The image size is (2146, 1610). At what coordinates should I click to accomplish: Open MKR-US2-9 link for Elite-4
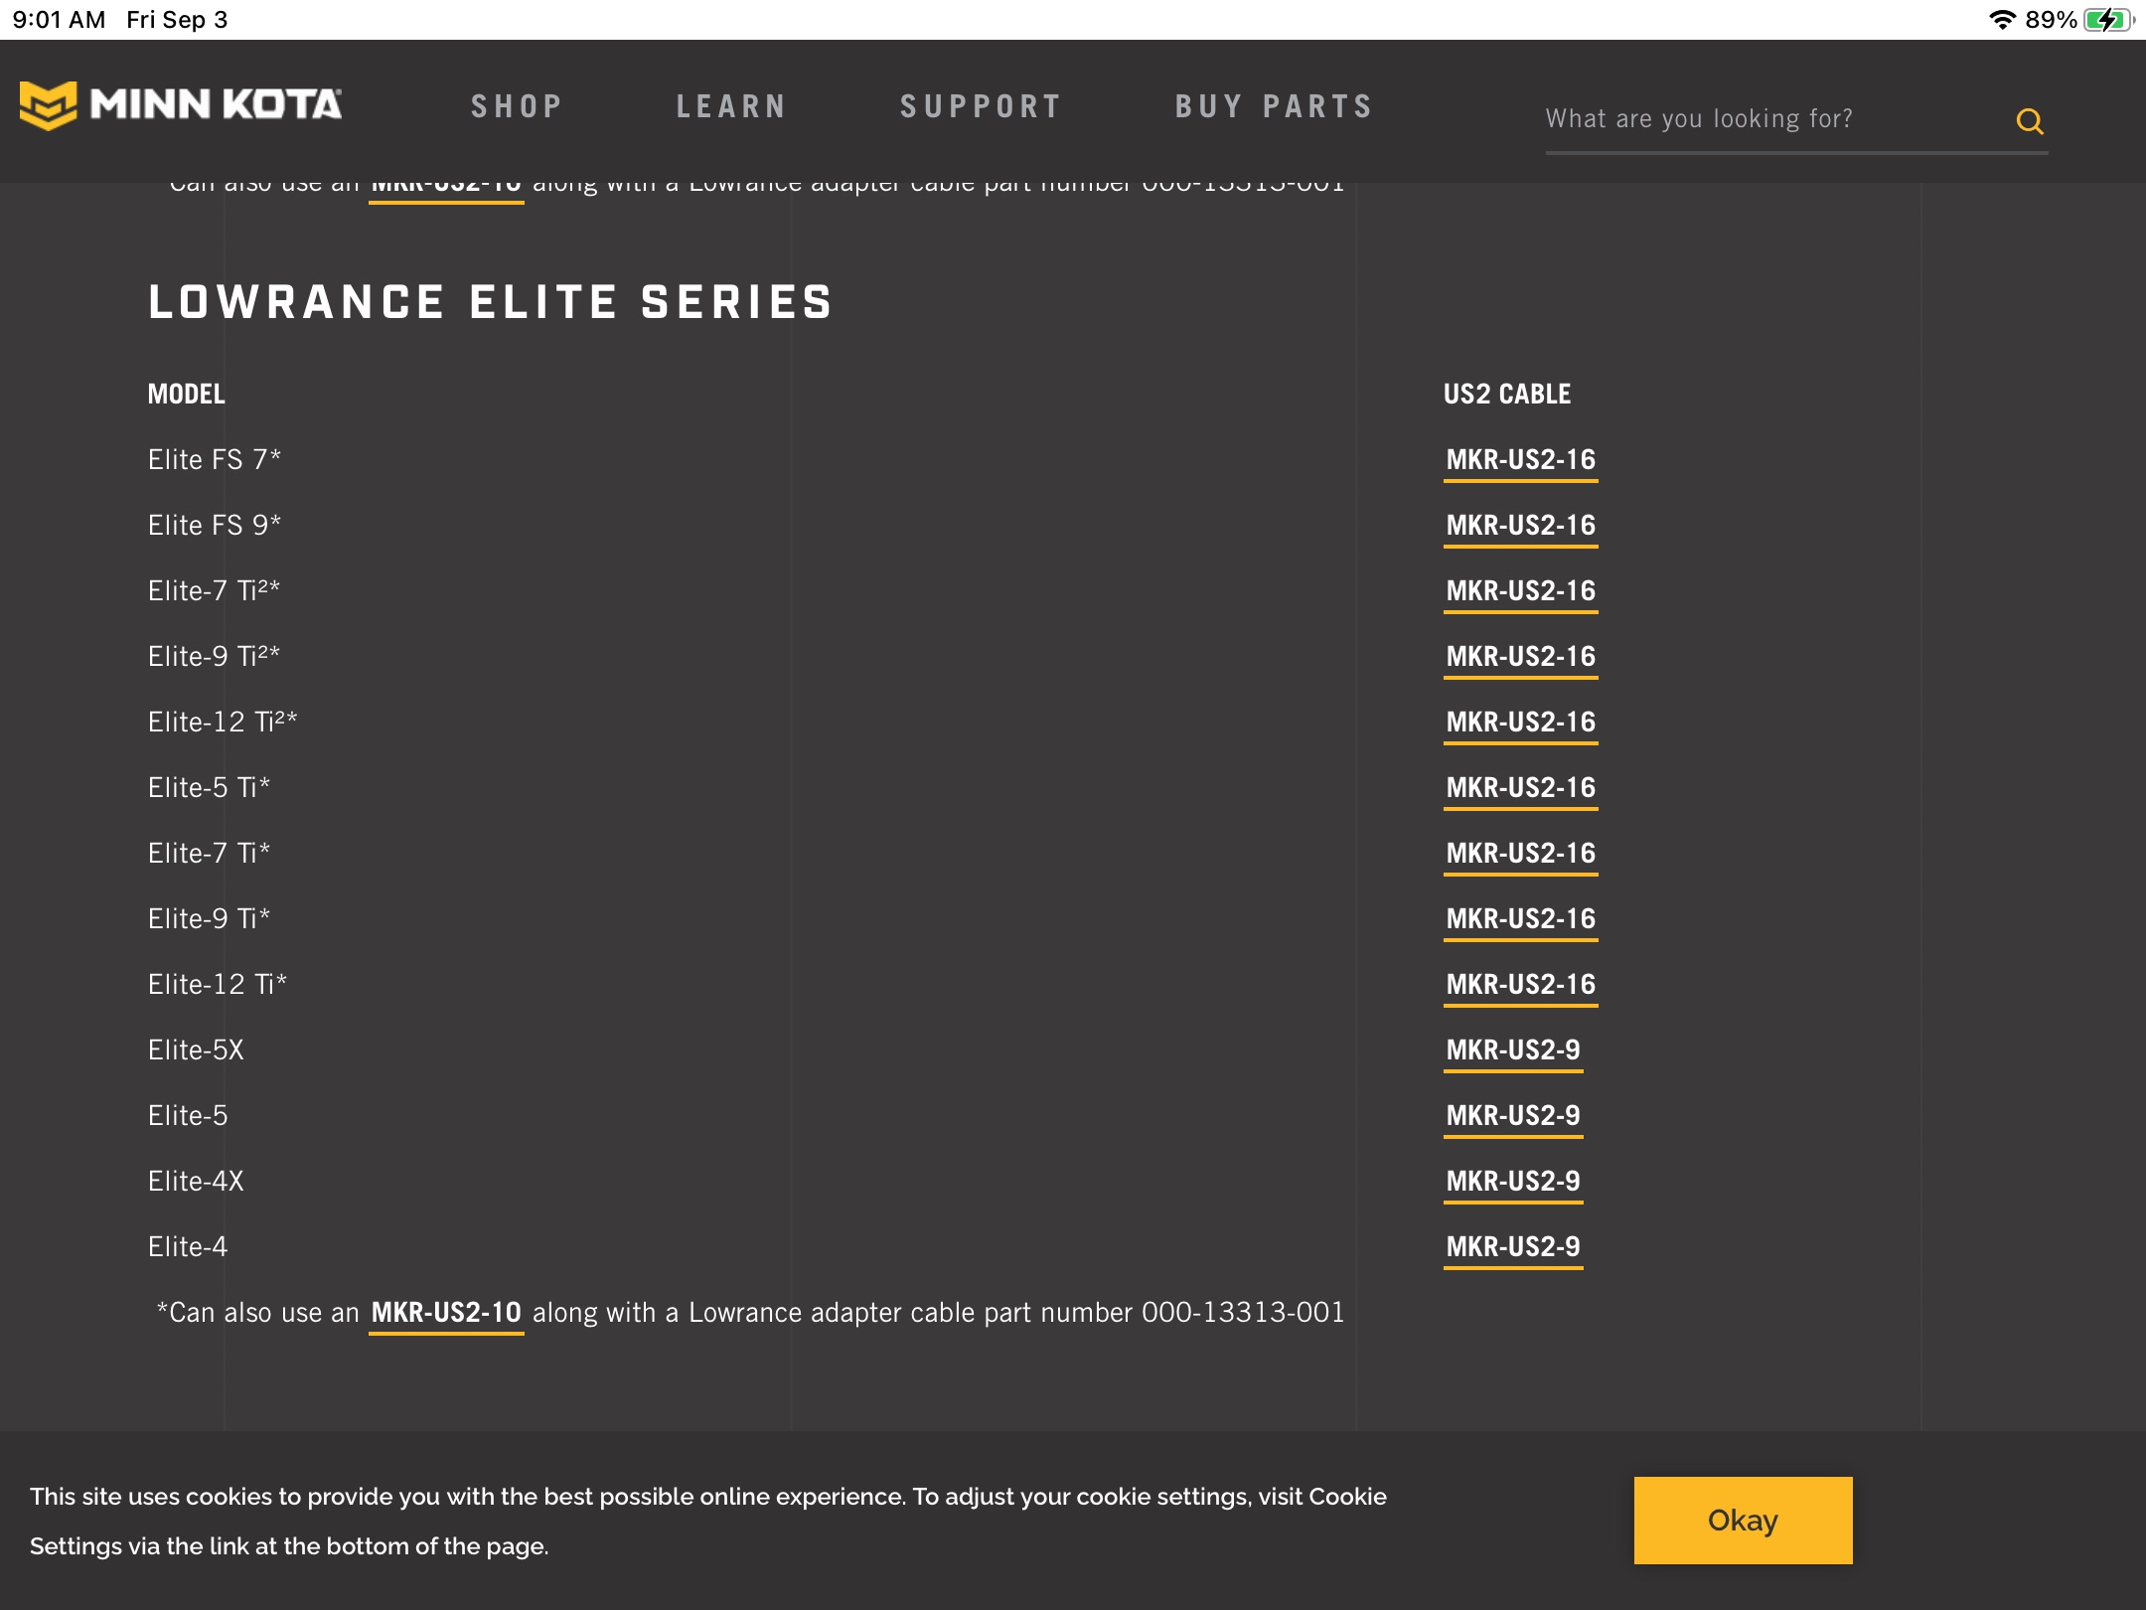coord(1513,1247)
